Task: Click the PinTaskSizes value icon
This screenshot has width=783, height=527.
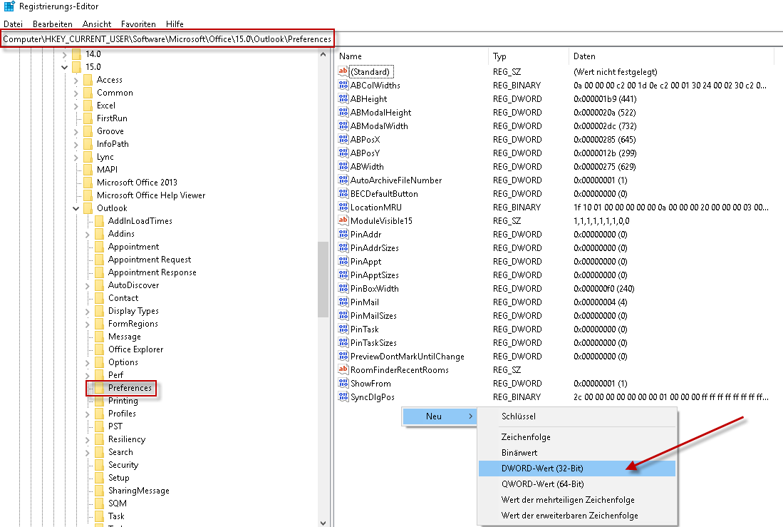Action: pyautogui.click(x=343, y=342)
